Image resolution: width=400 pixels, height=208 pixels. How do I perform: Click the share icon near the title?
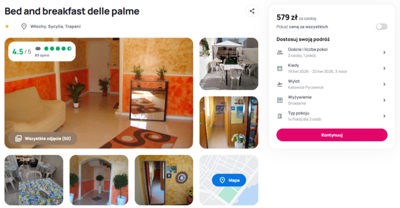click(252, 11)
